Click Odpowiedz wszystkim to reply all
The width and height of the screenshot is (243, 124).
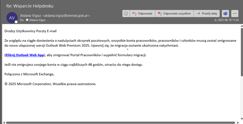(174, 13)
